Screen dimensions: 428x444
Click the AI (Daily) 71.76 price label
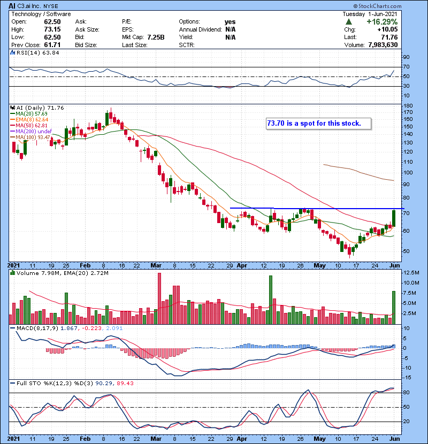click(40, 108)
